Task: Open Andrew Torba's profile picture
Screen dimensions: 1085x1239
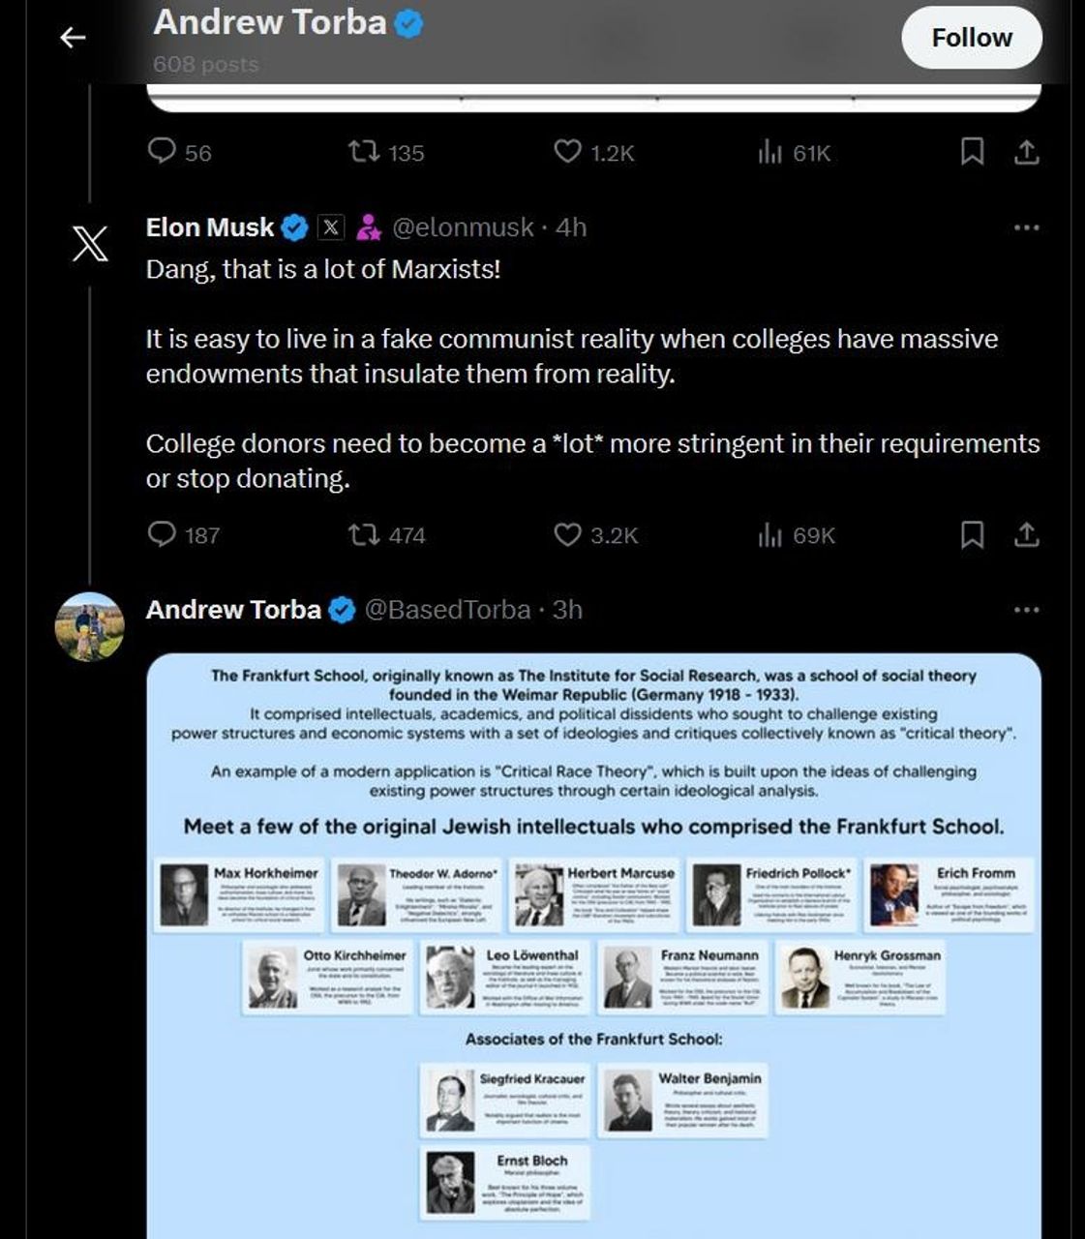Action: (90, 626)
